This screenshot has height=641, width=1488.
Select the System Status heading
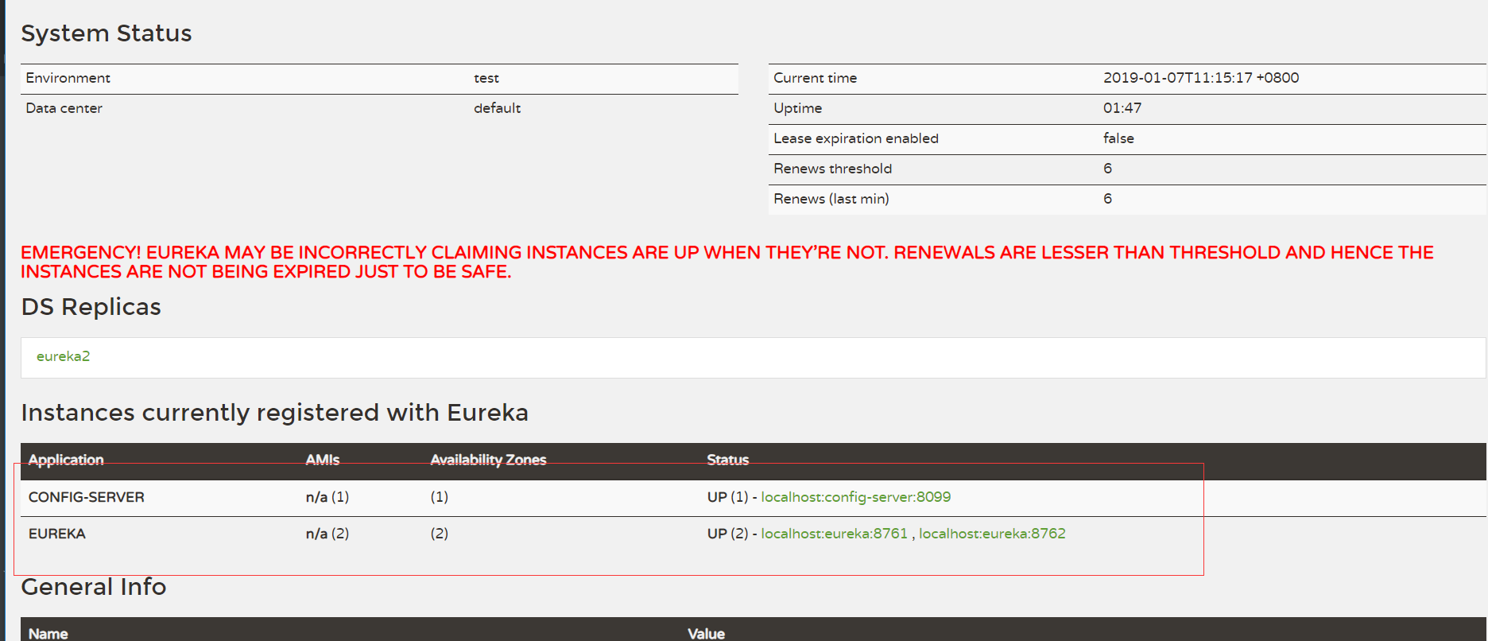point(107,33)
